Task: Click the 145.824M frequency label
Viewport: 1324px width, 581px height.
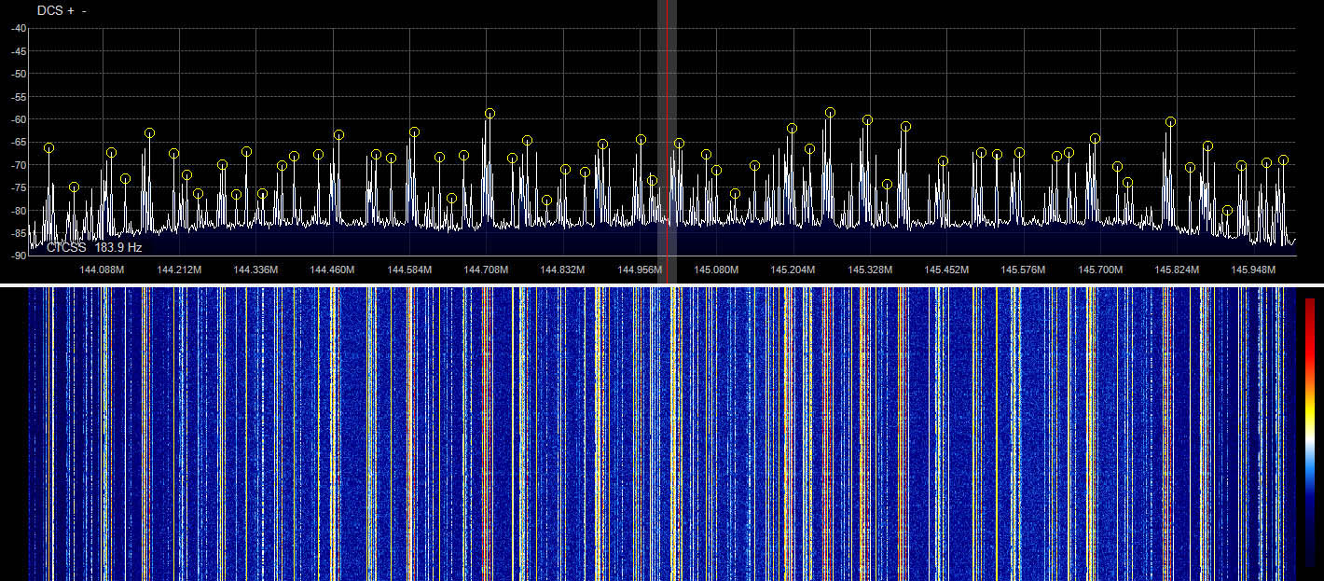Action: (1177, 270)
